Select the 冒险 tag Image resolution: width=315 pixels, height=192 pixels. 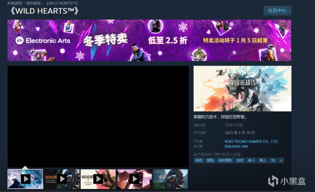coord(210,160)
